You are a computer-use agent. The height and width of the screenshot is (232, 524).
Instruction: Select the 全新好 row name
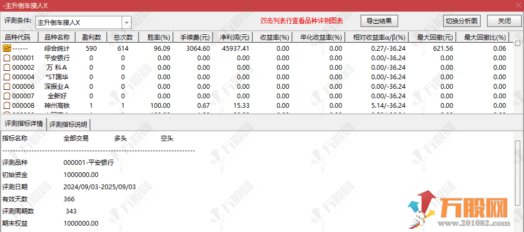coord(57,96)
